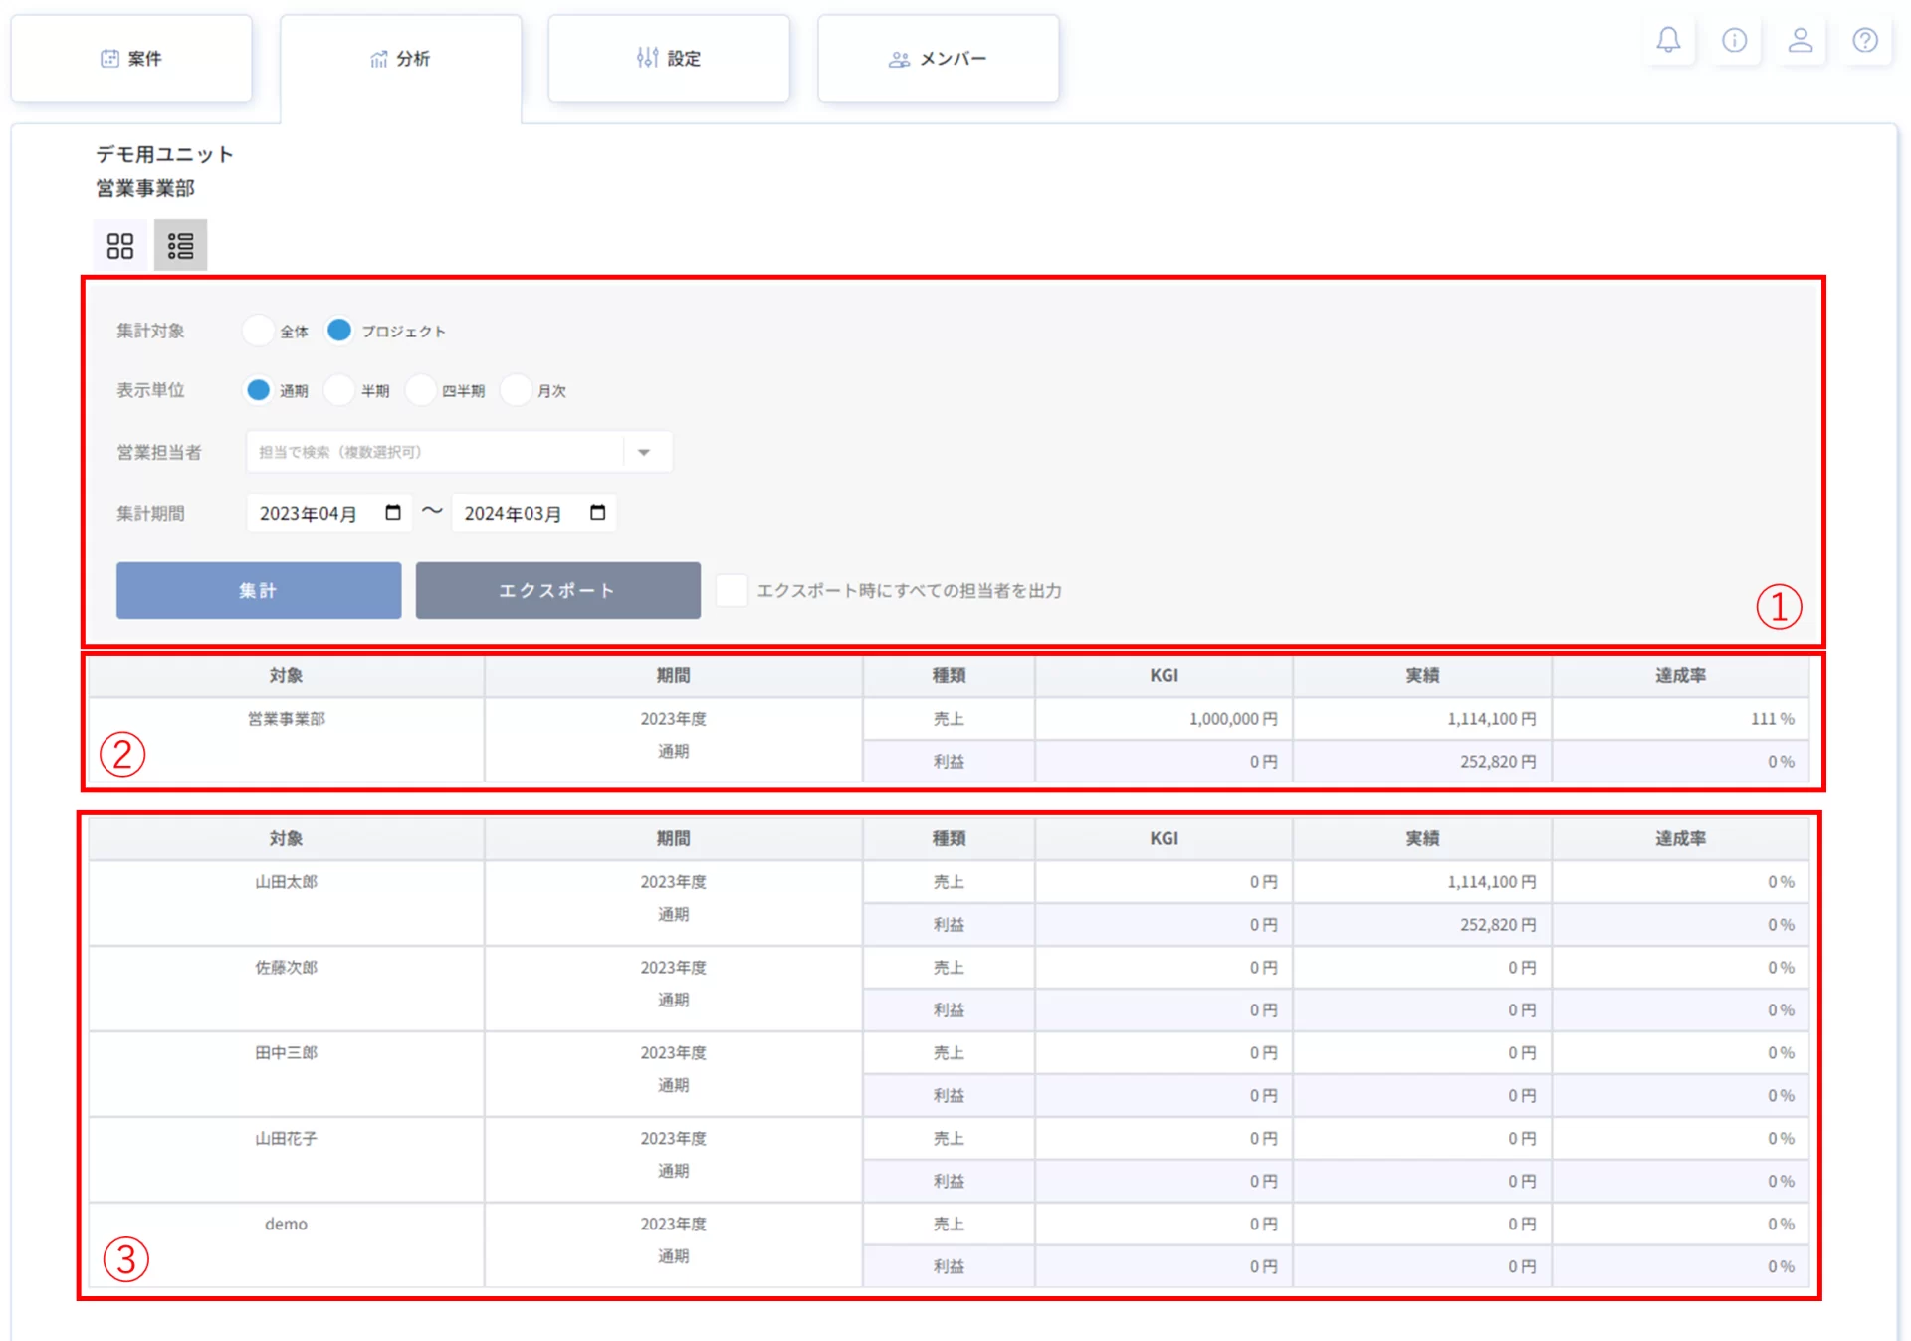Click the 営業事業部 heading under unit name

click(x=145, y=188)
